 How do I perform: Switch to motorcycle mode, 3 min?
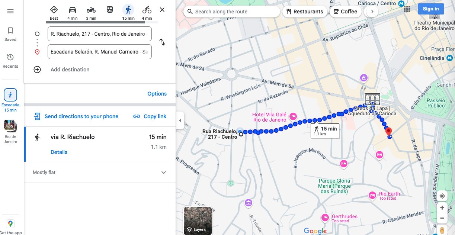click(x=91, y=13)
